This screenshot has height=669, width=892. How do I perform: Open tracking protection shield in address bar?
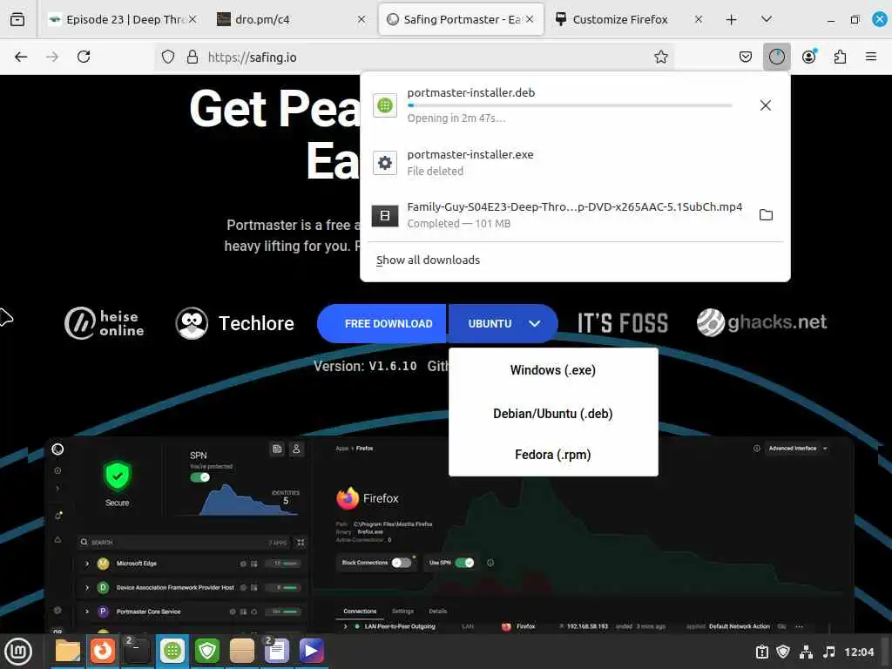coord(168,57)
